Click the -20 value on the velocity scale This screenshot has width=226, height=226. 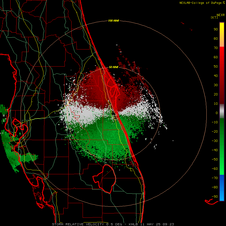pos(215,131)
